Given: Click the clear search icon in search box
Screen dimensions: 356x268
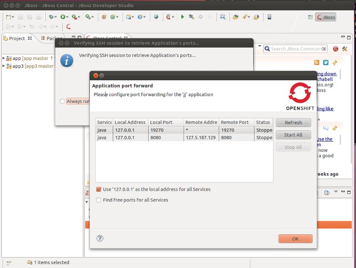Looking at the screenshot, I should pyautogui.click(x=324, y=49).
